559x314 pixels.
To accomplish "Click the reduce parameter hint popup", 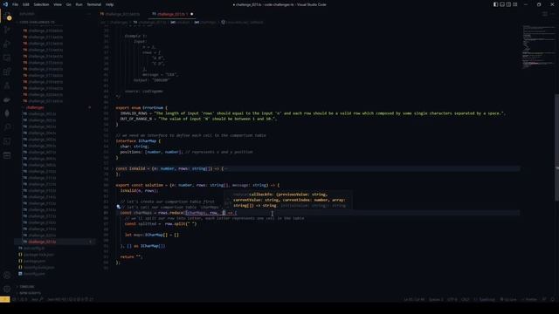I will pos(288,200).
